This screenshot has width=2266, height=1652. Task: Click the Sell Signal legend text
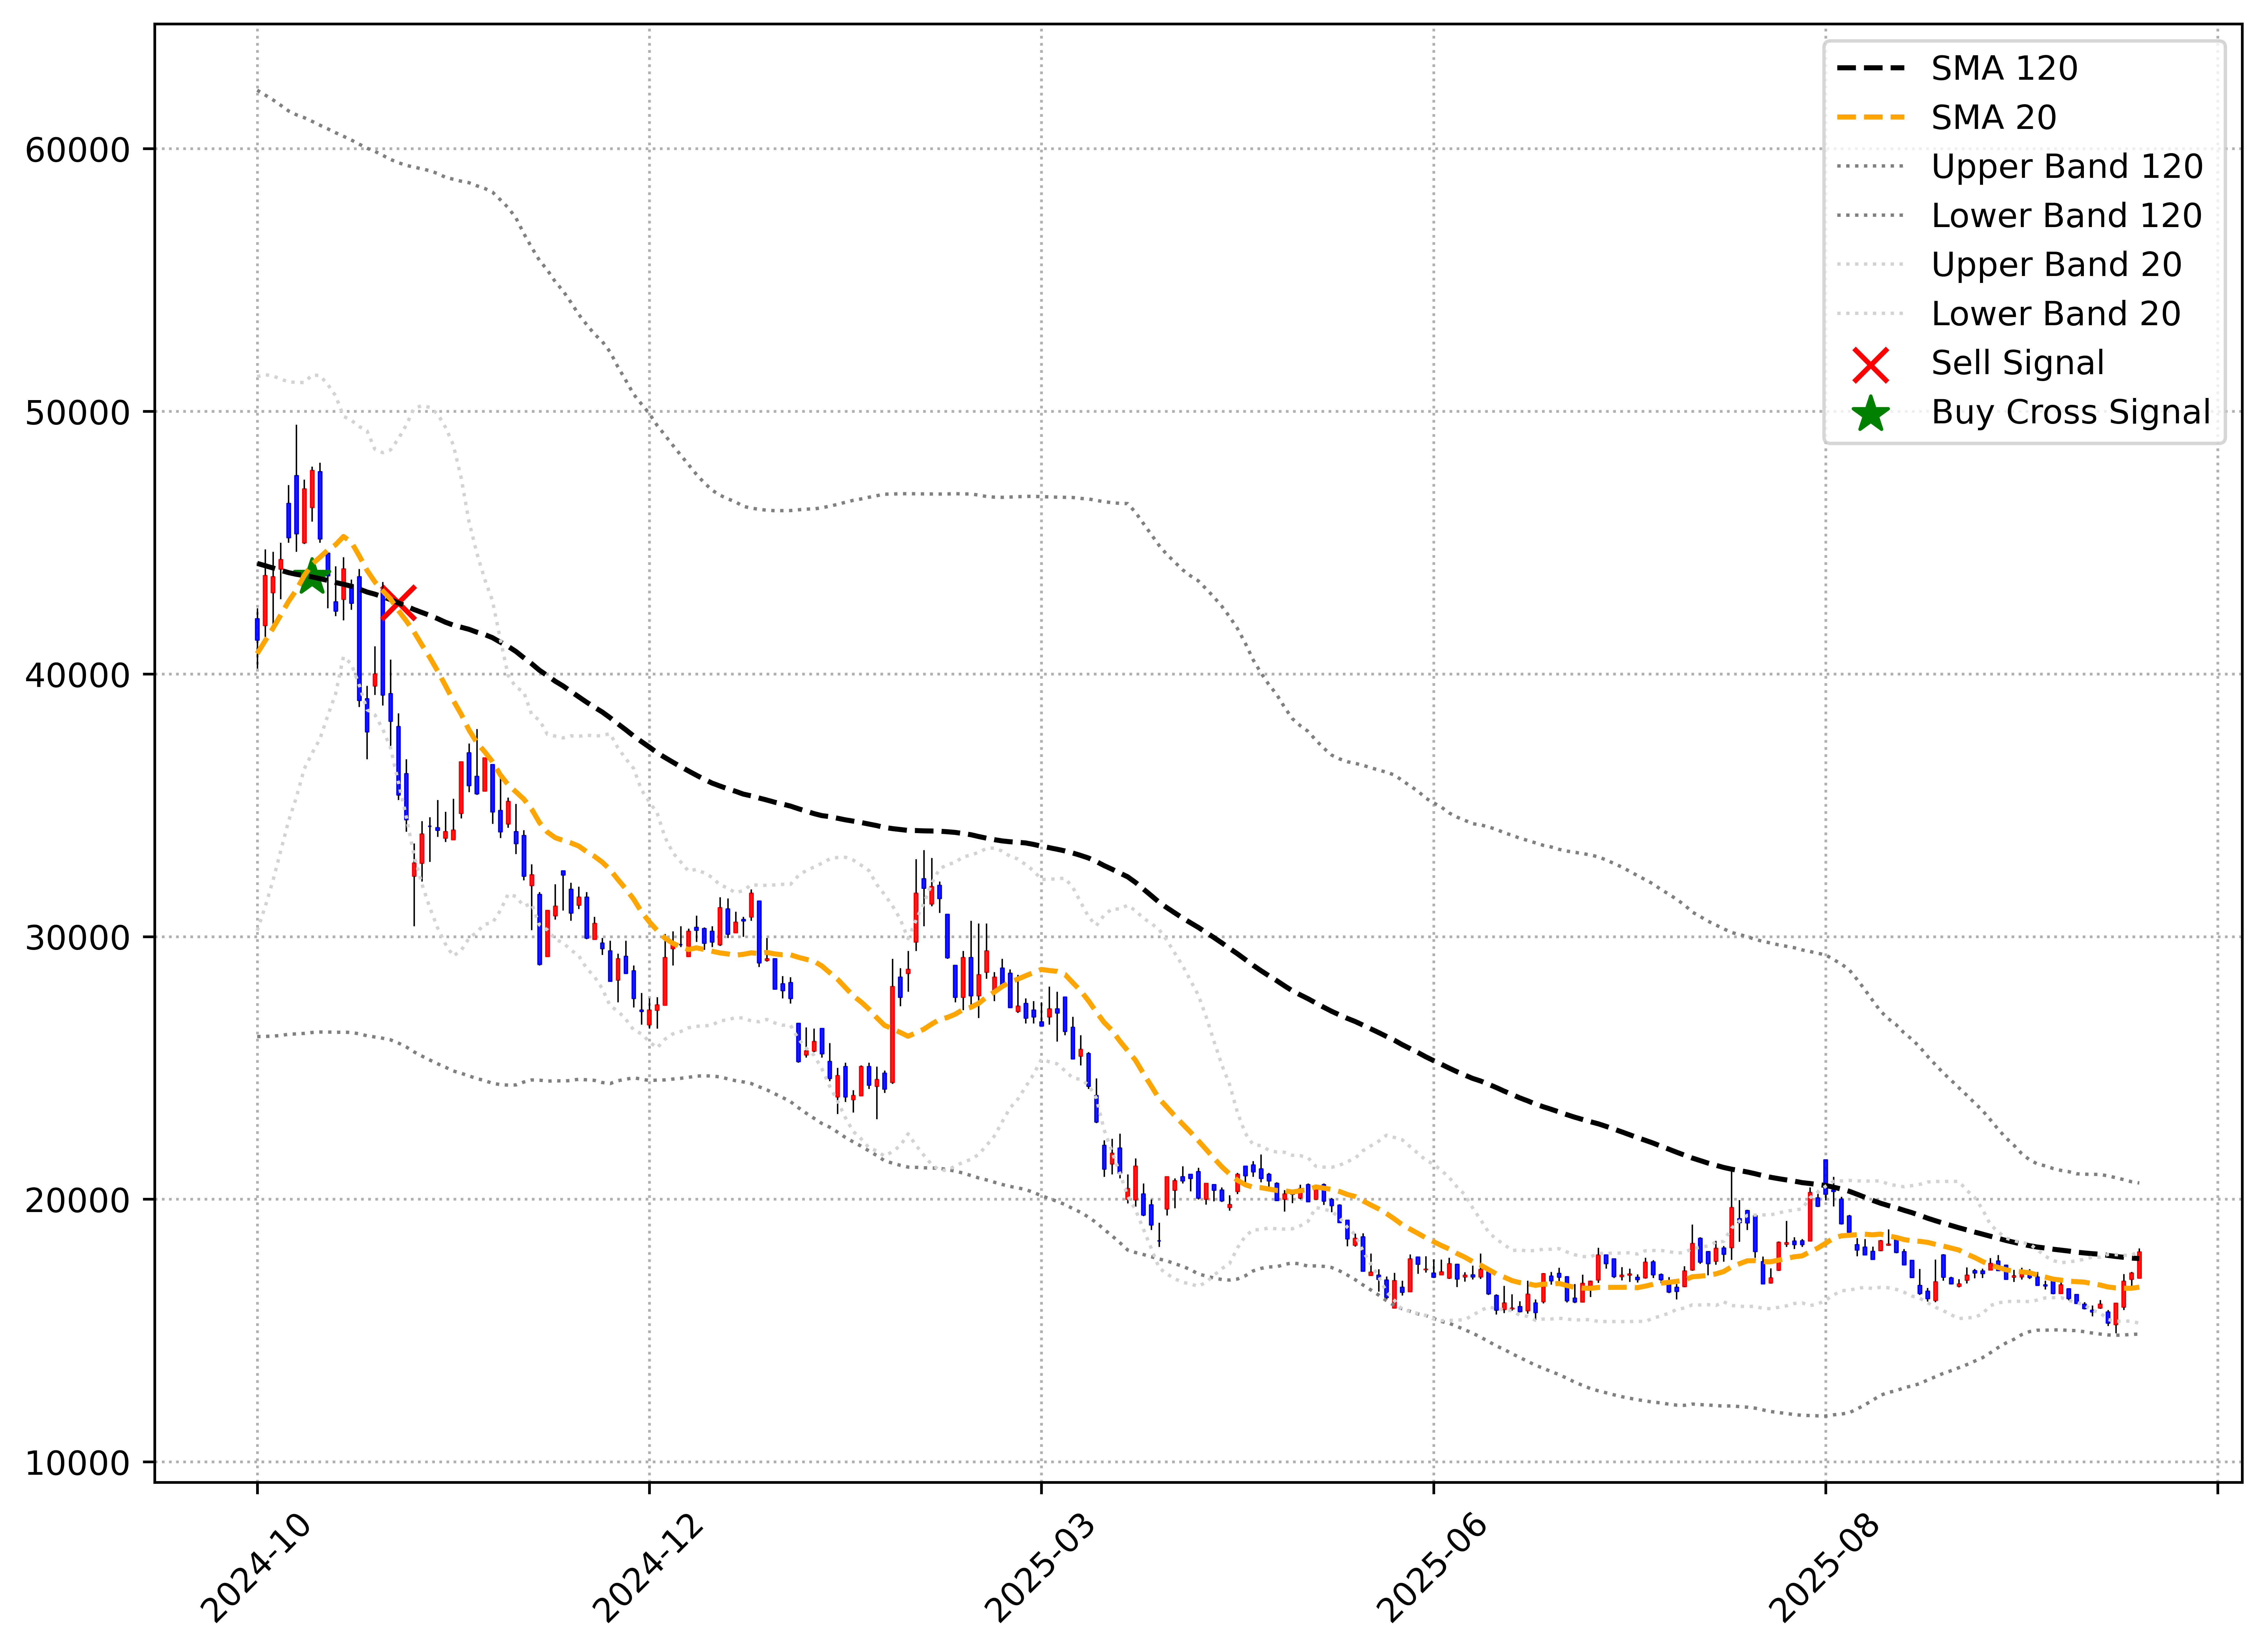[2017, 363]
